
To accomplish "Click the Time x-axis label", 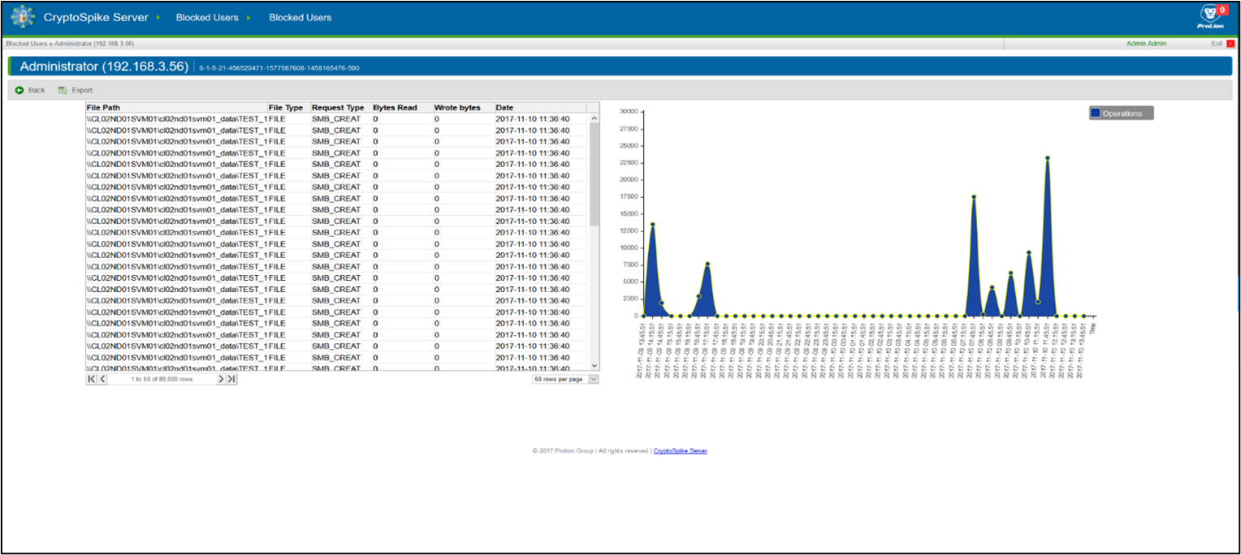I will click(1092, 329).
